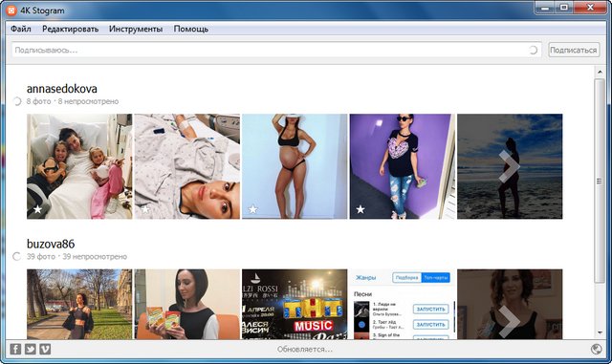Click scrollbar down arrow
The image size is (612, 364).
coord(600,332)
